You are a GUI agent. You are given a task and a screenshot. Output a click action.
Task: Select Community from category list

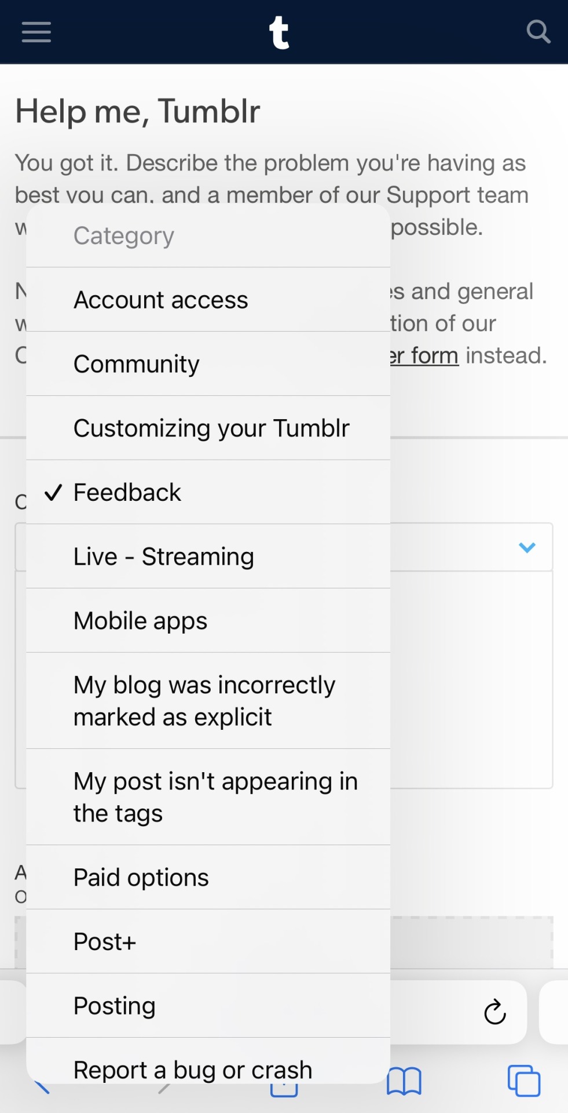pyautogui.click(x=137, y=364)
